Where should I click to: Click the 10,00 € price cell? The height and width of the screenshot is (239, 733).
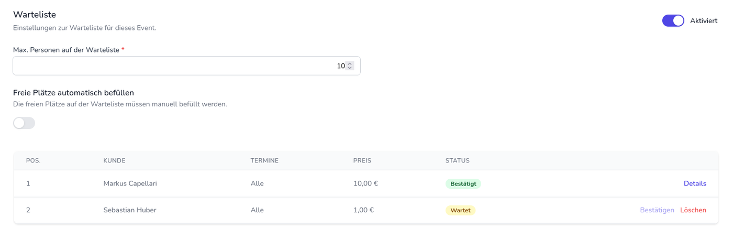coord(365,183)
